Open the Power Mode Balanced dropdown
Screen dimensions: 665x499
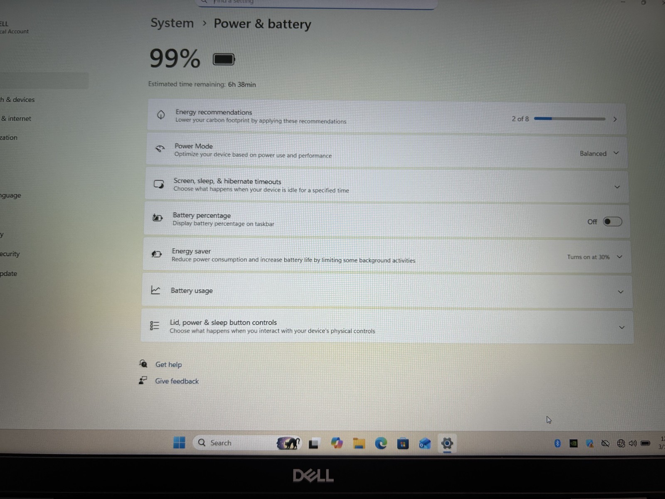point(599,153)
